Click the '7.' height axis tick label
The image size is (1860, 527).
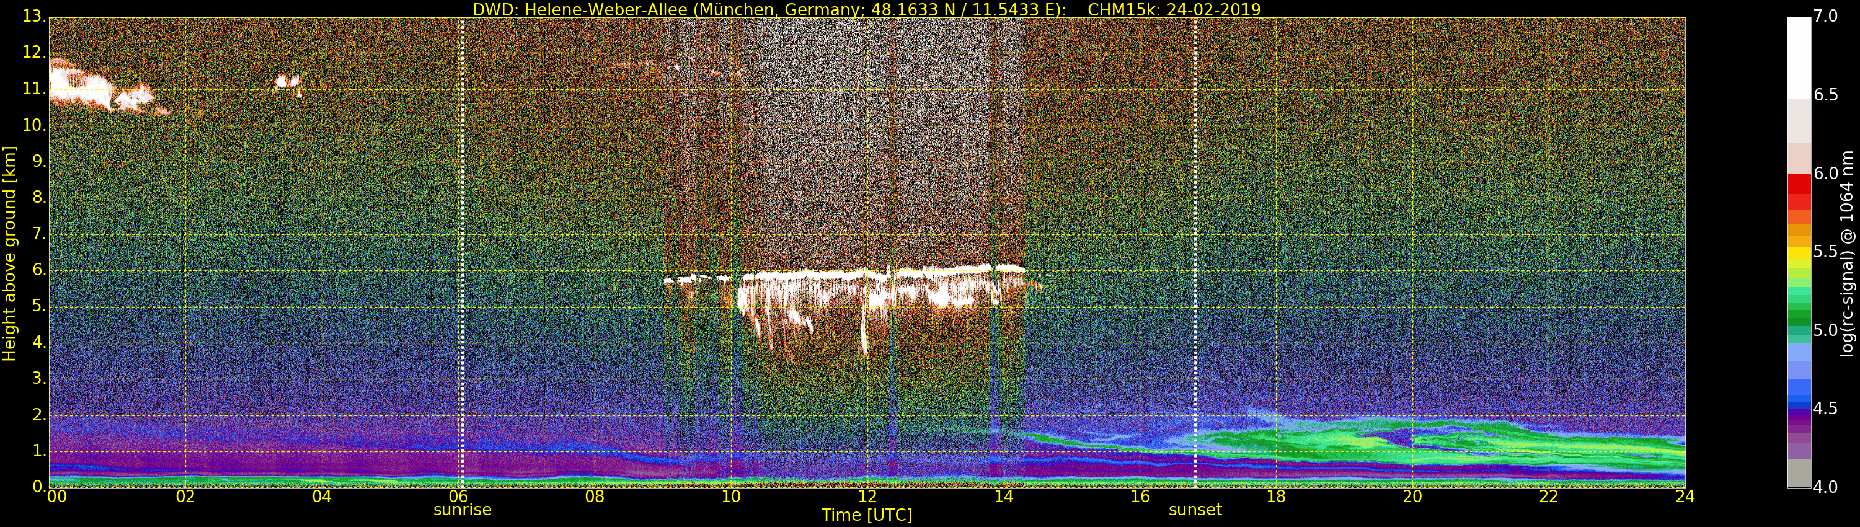click(x=39, y=233)
